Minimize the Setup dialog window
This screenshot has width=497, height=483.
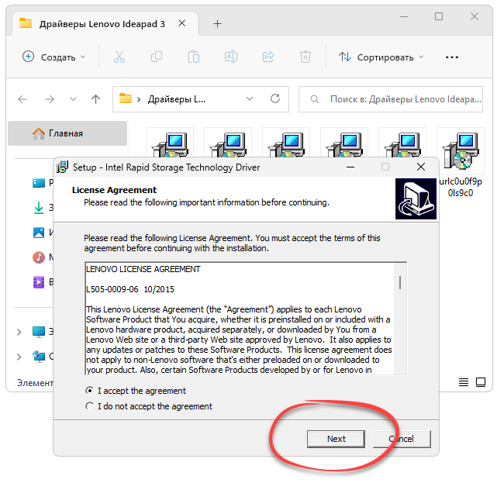350,167
